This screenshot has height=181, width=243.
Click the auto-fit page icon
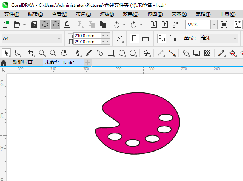[120, 38]
